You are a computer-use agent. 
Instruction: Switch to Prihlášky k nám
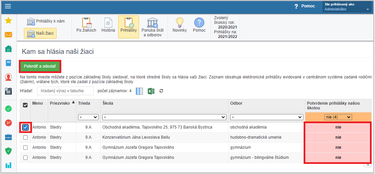[x=46, y=21]
